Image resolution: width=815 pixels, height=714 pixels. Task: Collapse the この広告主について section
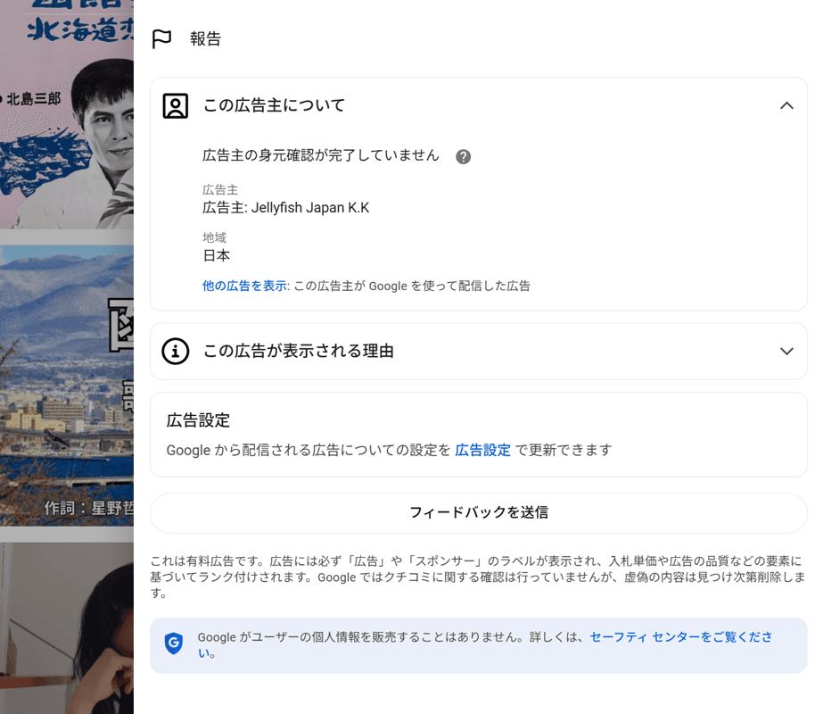pyautogui.click(x=786, y=105)
